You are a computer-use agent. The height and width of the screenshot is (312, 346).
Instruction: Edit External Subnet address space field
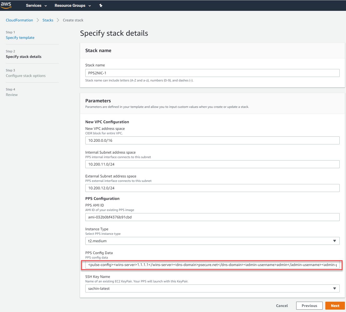[212, 188]
